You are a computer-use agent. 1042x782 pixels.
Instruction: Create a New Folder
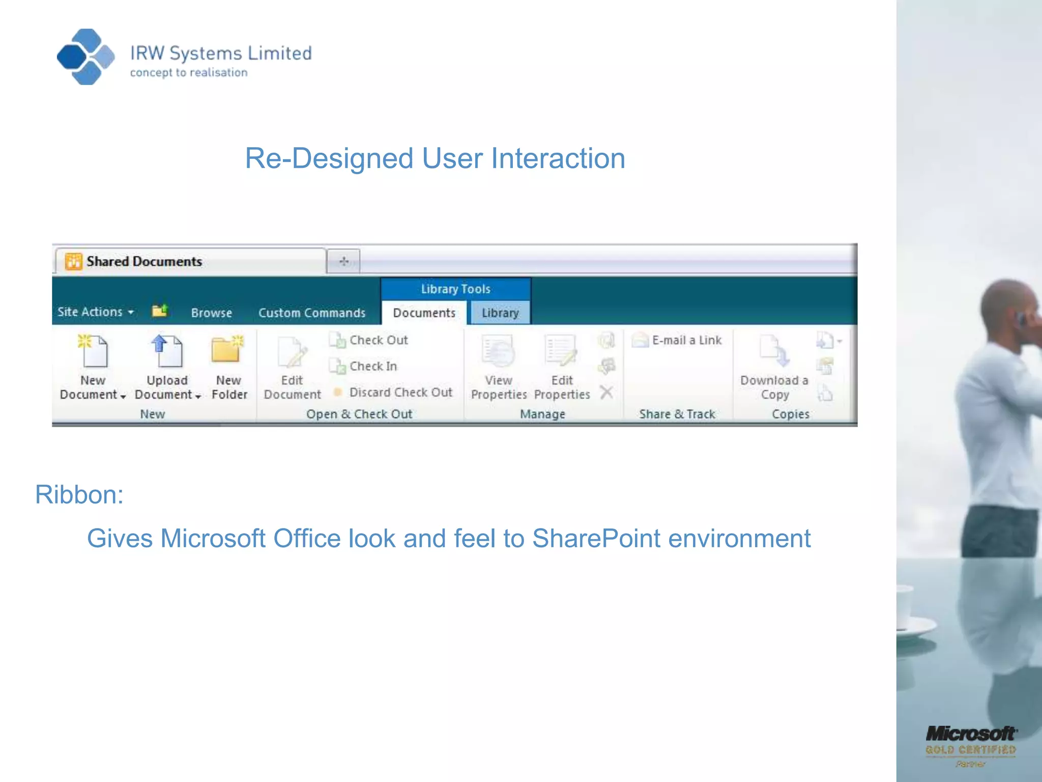point(227,350)
